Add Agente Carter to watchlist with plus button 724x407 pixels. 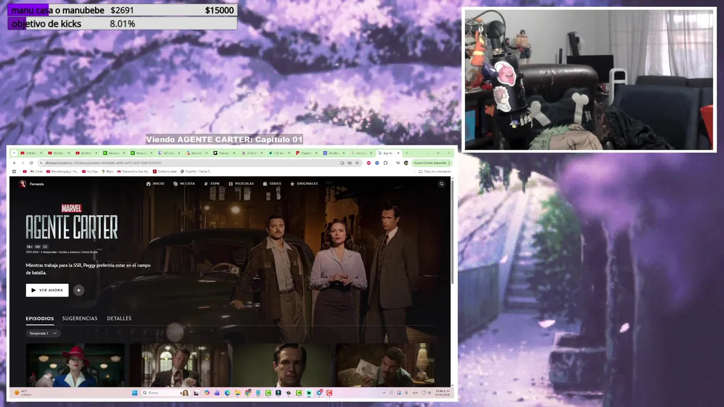(79, 290)
